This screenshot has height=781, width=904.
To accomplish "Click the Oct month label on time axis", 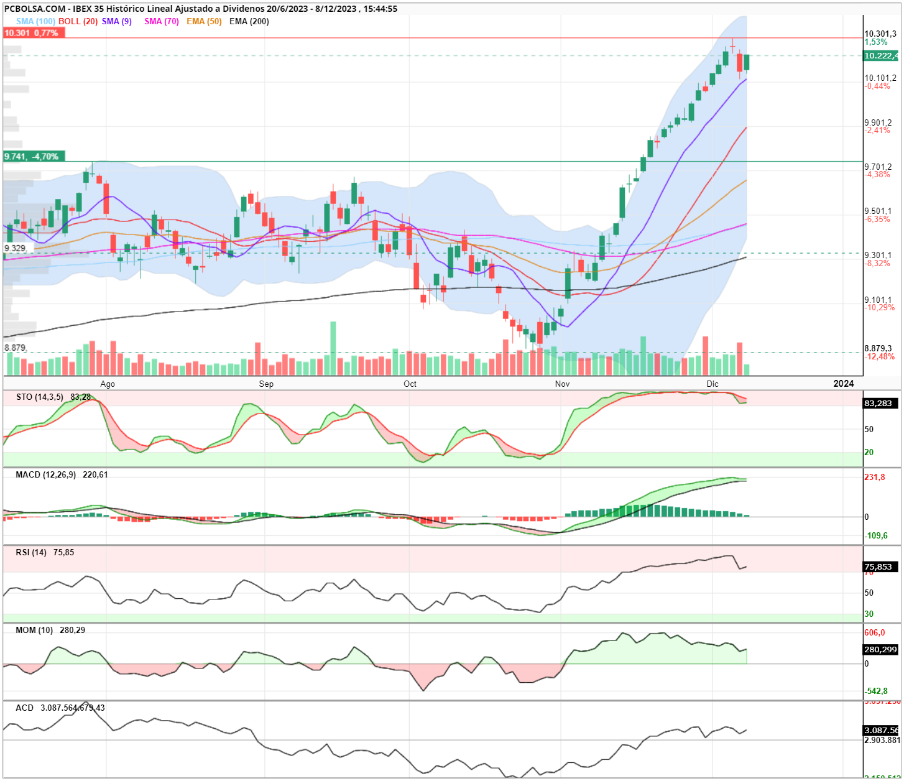I will (410, 384).
